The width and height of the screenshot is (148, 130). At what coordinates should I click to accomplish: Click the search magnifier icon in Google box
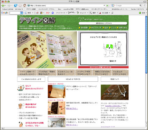(x=140, y=5)
